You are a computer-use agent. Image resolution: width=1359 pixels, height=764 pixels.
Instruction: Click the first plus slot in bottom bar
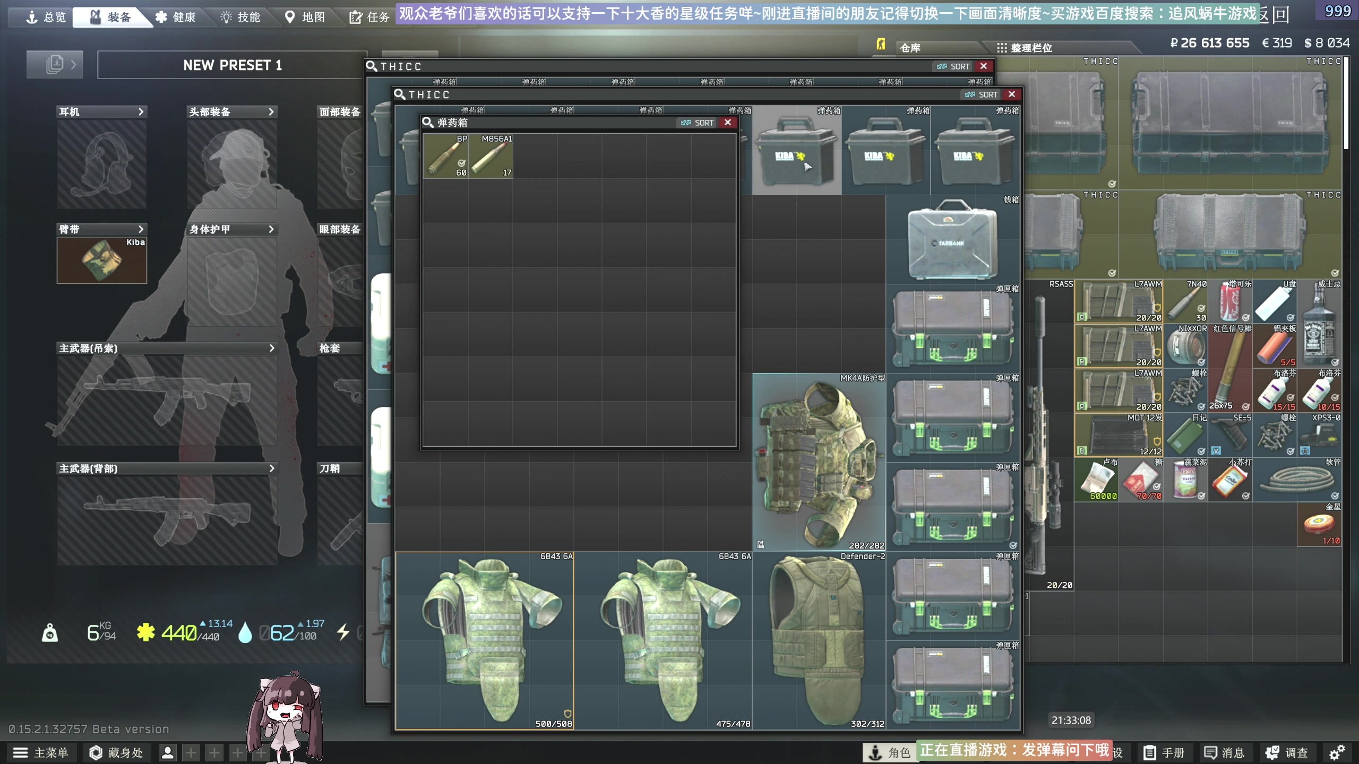pyautogui.click(x=191, y=752)
